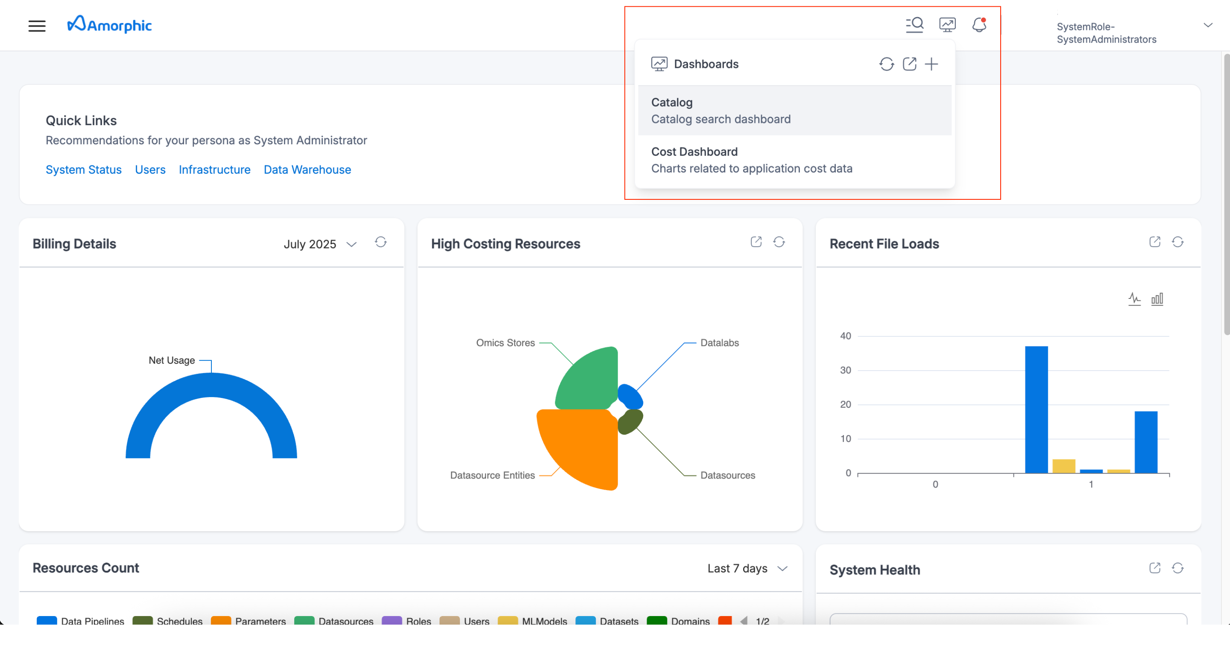Refresh the Dashboards list in the popup

click(887, 64)
